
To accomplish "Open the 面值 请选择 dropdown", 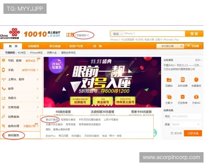I will point(186,124).
